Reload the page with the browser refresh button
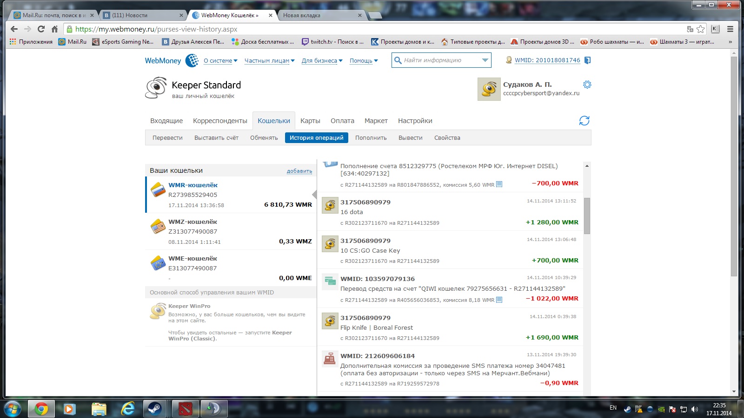 click(41, 29)
